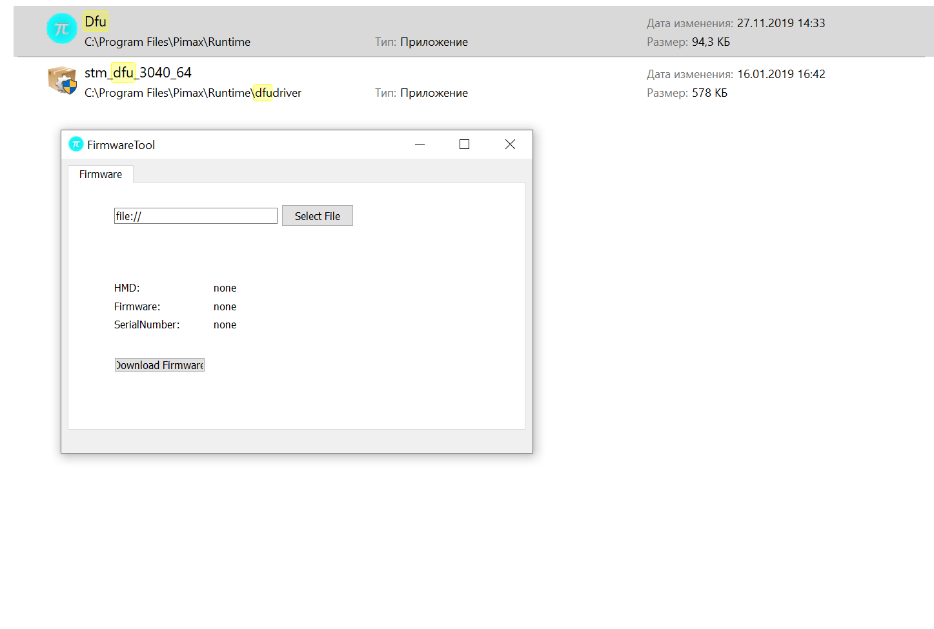Click the 94,3 КБ size value

pos(711,42)
